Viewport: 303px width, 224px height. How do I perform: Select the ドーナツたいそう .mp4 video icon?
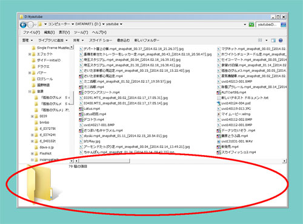(x=219, y=130)
